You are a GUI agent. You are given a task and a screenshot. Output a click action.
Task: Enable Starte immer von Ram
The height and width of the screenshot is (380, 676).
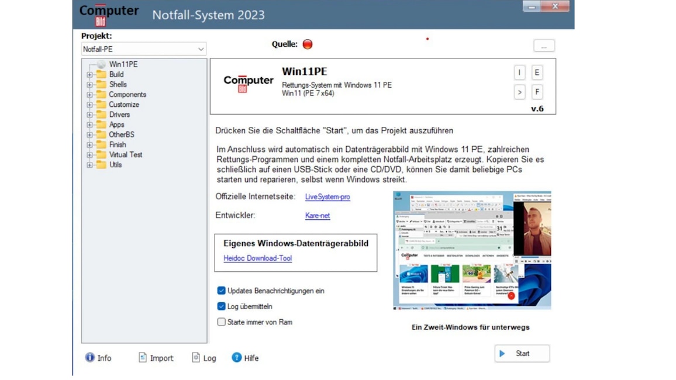(221, 322)
